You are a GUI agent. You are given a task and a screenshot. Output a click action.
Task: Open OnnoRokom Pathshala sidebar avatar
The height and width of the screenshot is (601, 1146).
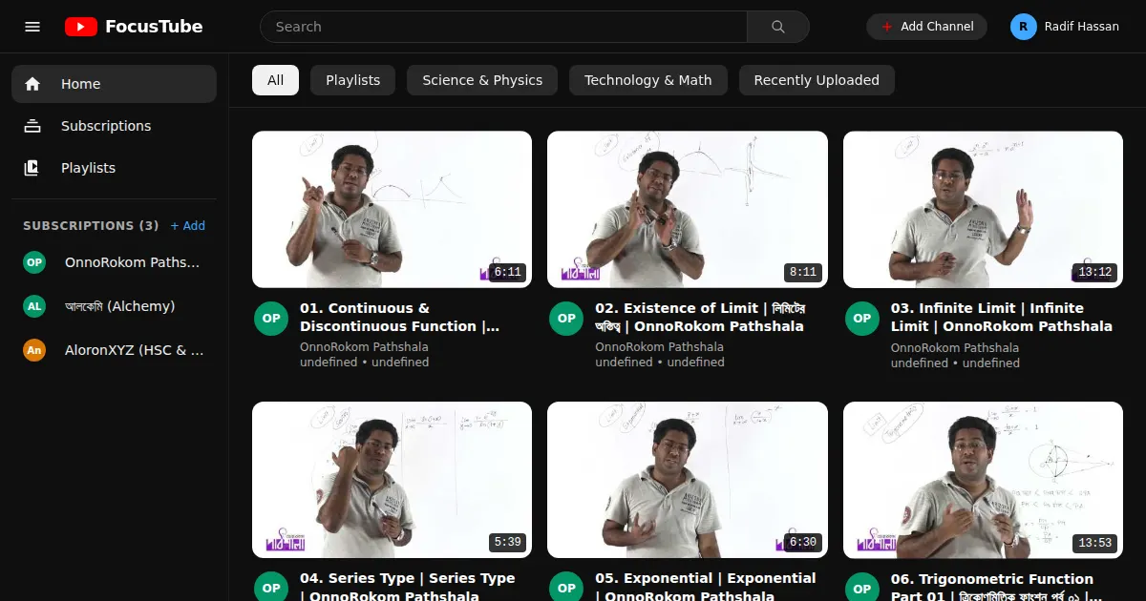(34, 262)
